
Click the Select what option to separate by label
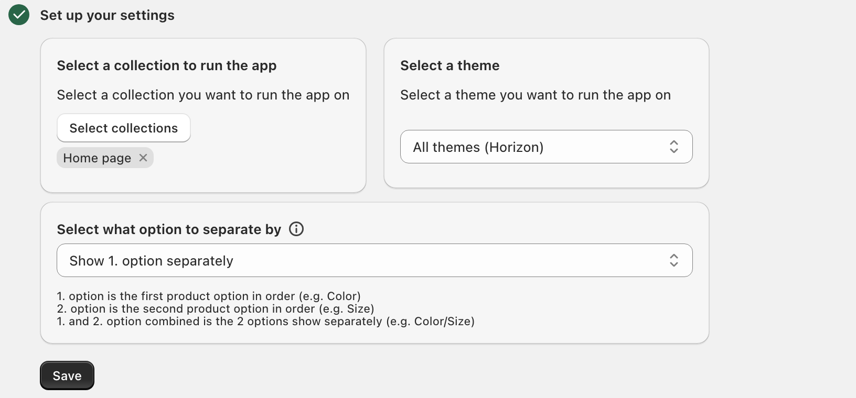point(169,229)
